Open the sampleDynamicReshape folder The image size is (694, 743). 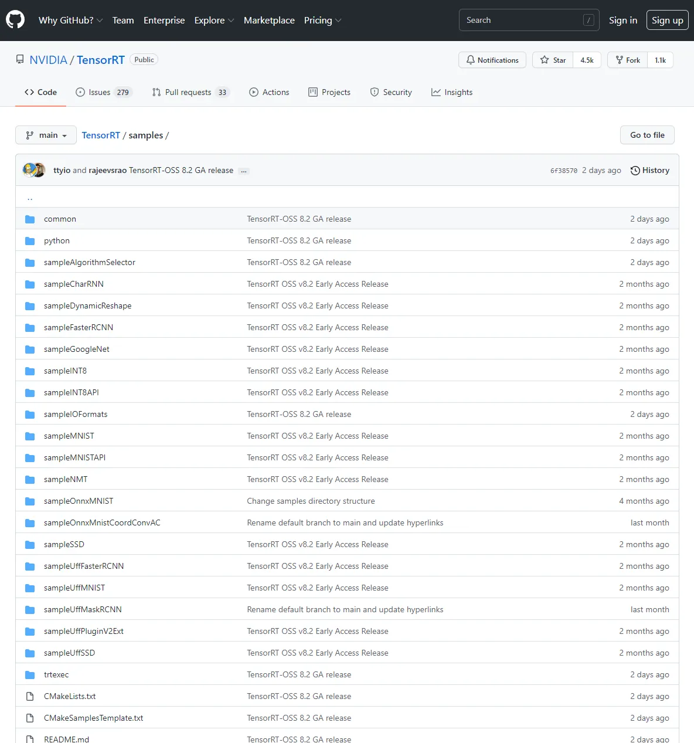coord(88,306)
